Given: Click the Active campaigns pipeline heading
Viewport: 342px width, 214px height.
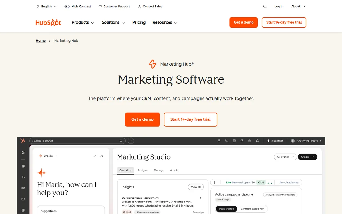Looking at the screenshot, I should click(x=234, y=194).
